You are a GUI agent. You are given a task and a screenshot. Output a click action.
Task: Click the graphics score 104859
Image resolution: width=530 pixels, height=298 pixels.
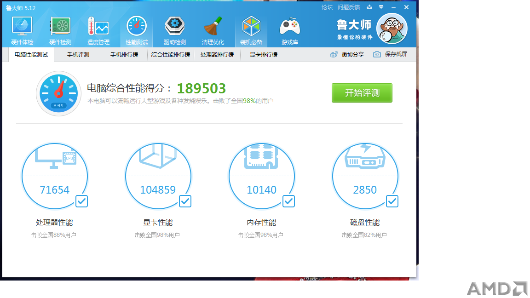tap(158, 190)
